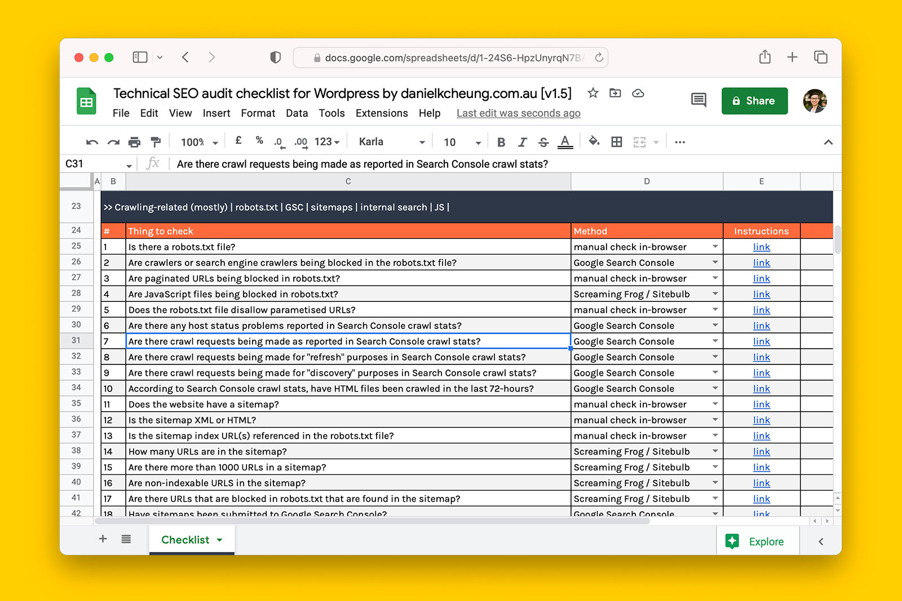Image resolution: width=902 pixels, height=601 pixels.
Task: Expand the side panel arrow
Action: pyautogui.click(x=821, y=541)
